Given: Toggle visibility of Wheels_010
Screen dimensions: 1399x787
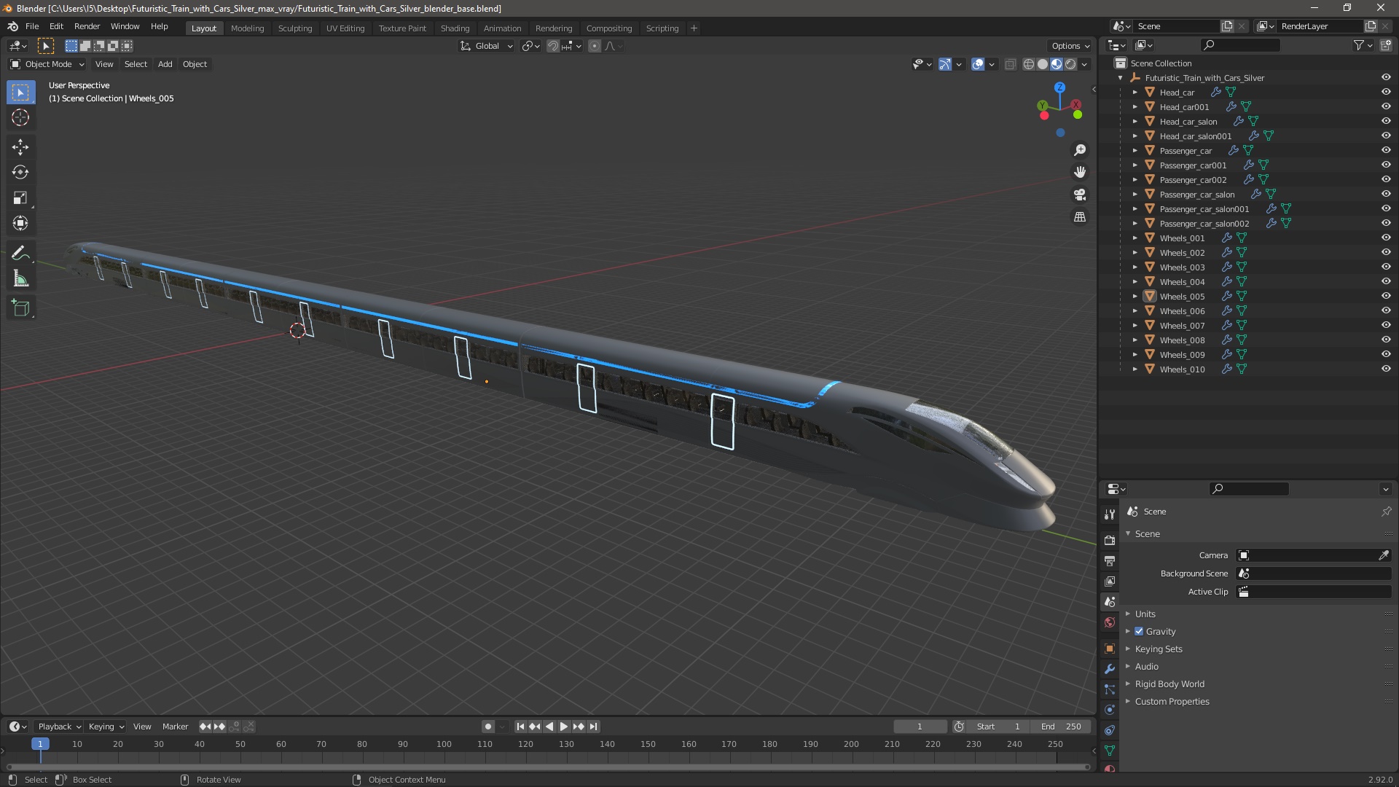Looking at the screenshot, I should (1386, 369).
